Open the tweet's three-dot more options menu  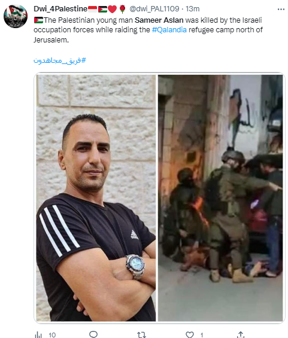pyautogui.click(x=281, y=9)
